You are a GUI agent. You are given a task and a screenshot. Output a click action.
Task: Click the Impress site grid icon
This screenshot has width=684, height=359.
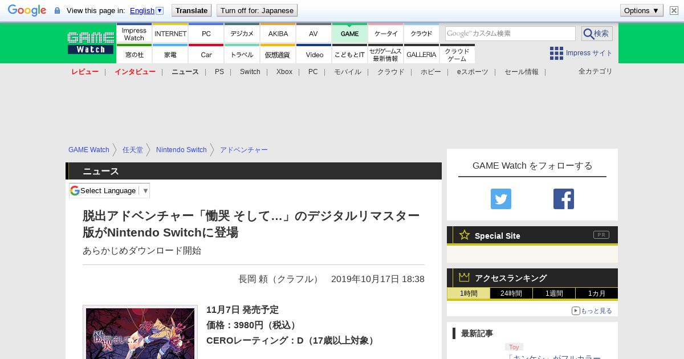coord(556,53)
